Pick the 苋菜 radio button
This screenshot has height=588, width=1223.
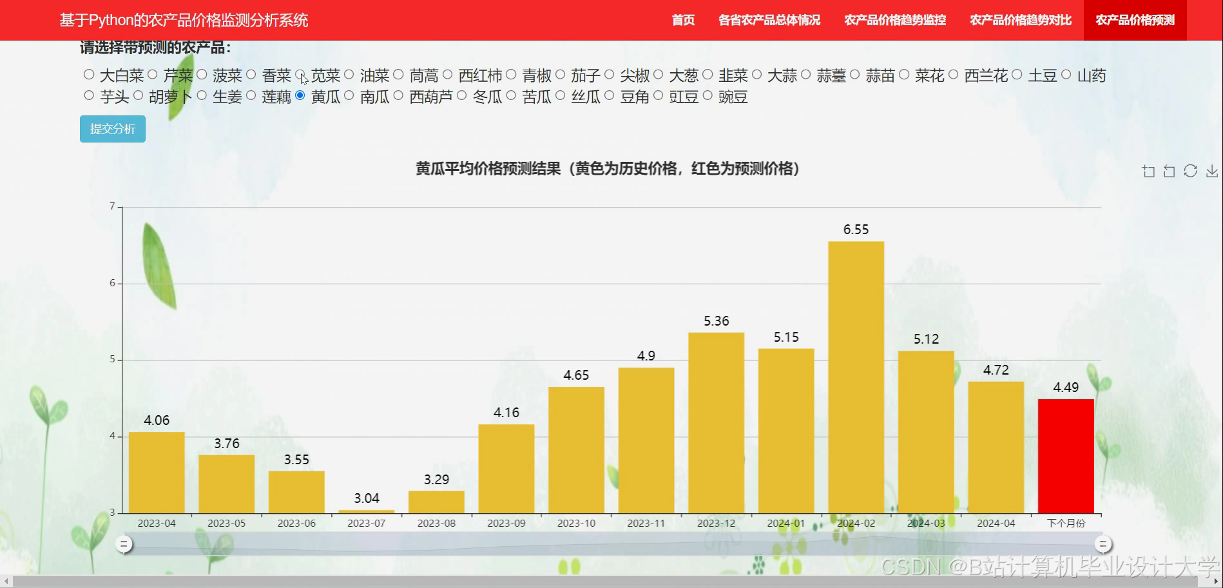click(300, 75)
